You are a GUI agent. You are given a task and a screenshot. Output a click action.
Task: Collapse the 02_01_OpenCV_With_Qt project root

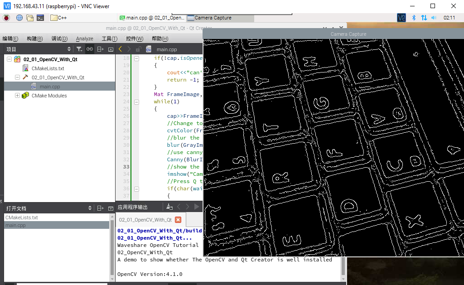tap(9, 59)
